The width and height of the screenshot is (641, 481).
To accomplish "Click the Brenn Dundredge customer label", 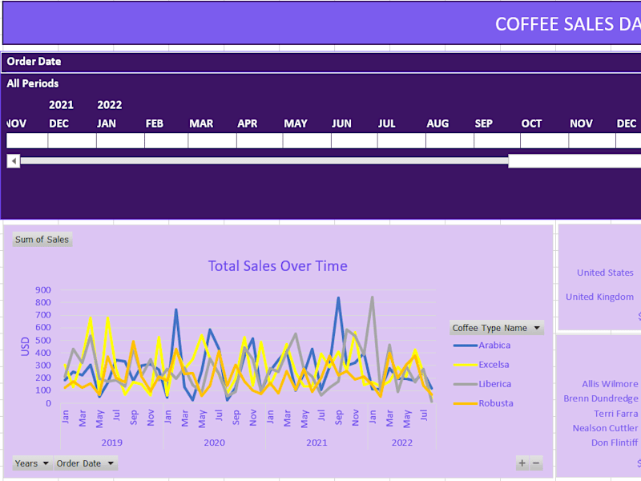I will pos(600,398).
